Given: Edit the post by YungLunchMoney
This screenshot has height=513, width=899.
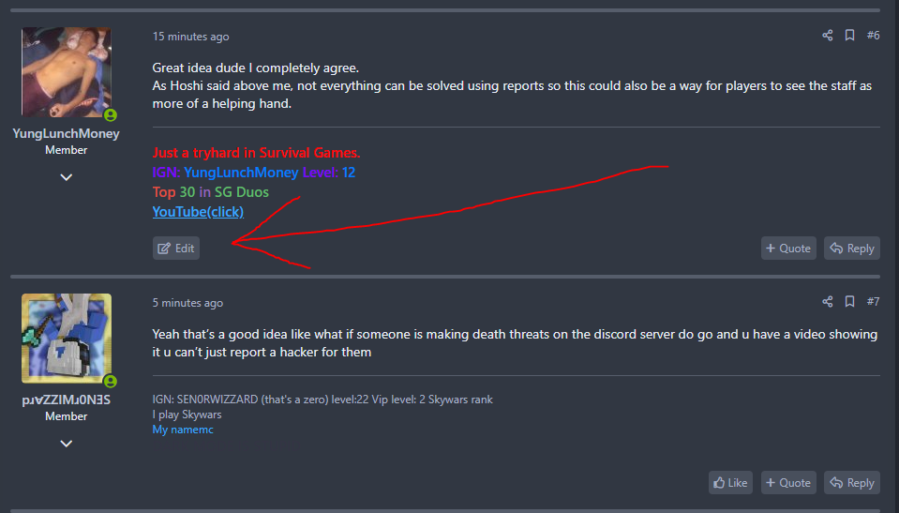Looking at the screenshot, I should [x=176, y=249].
